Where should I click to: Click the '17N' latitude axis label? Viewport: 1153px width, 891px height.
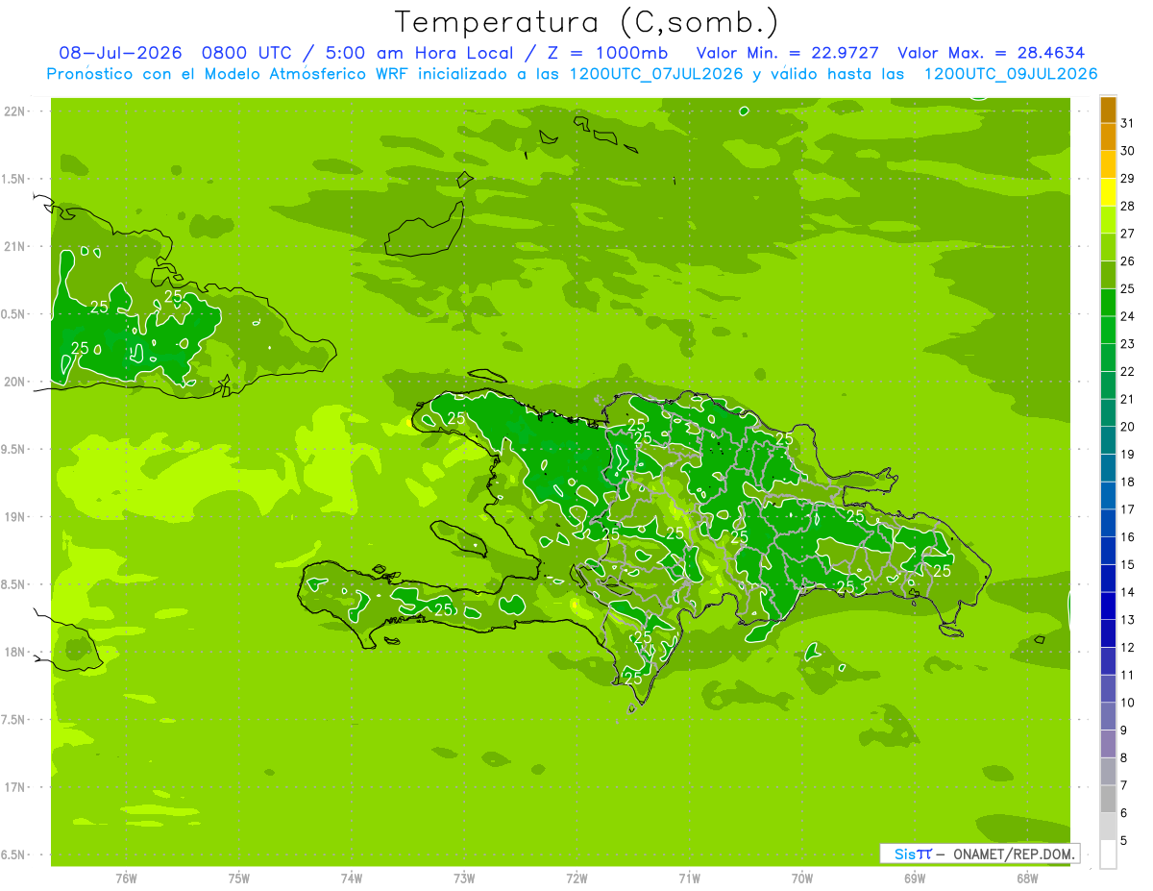(14, 787)
